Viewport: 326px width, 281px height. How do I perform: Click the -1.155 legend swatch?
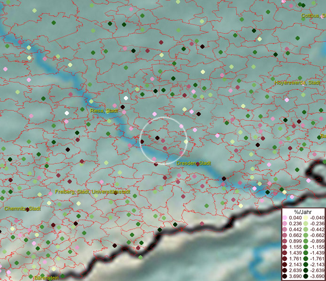tap(306, 247)
